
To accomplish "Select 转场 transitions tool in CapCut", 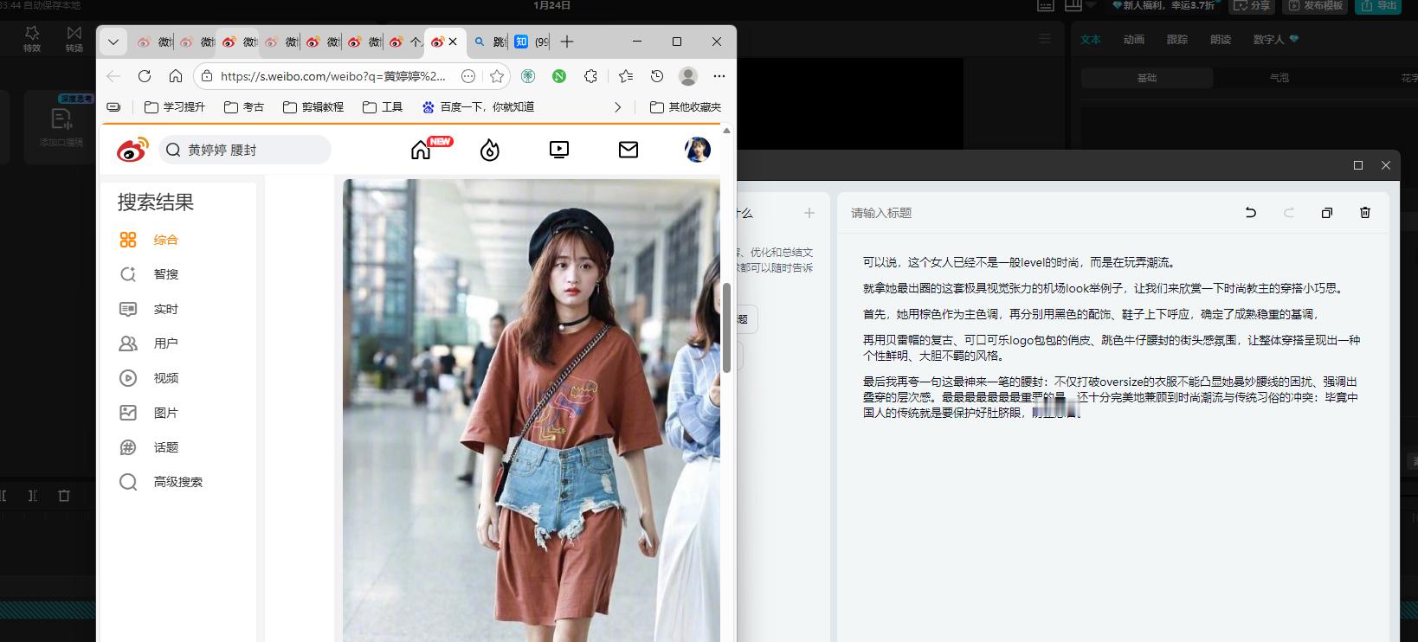I will click(74, 38).
